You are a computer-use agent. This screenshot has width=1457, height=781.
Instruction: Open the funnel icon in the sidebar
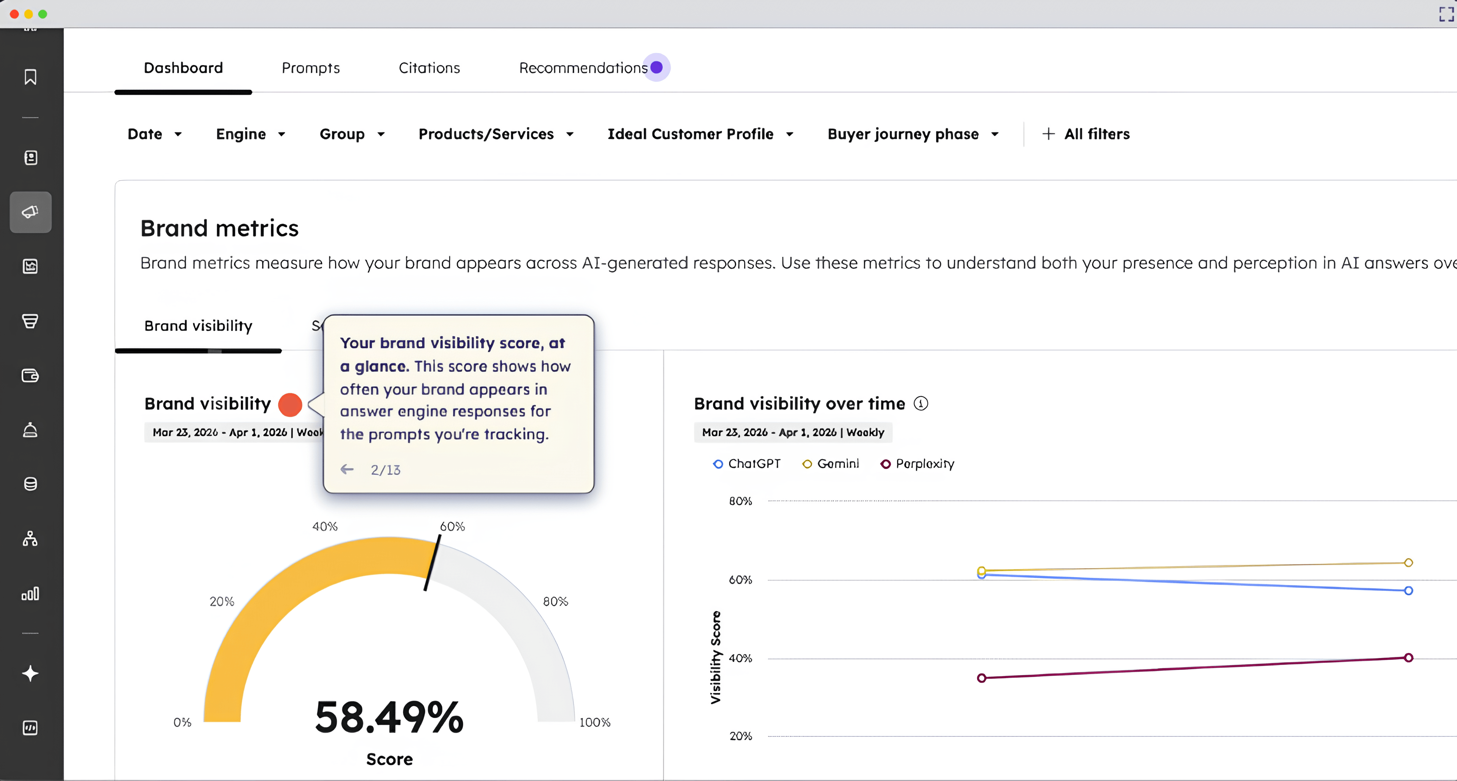(x=30, y=321)
